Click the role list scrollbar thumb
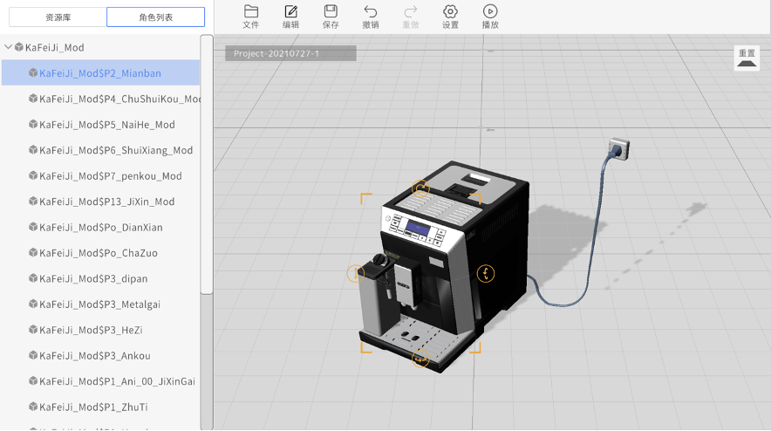 pyautogui.click(x=207, y=164)
